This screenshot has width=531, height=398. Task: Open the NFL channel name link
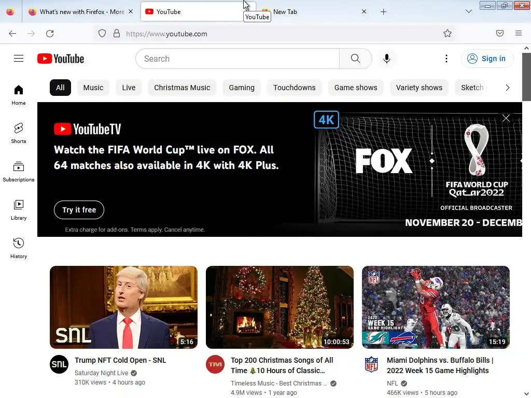[392, 383]
